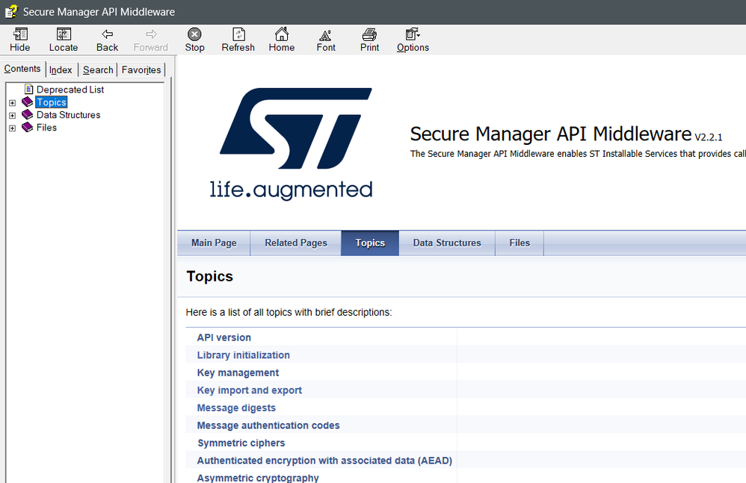
Task: Switch to the Favorites tab
Action: pyautogui.click(x=141, y=70)
